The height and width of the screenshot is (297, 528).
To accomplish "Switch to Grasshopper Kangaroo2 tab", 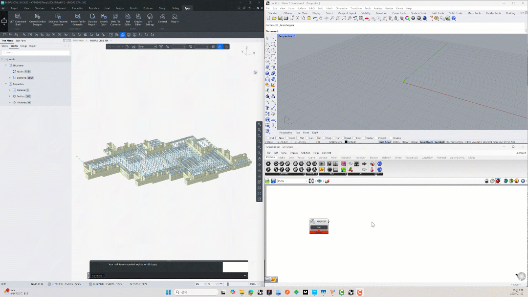I will [x=412, y=158].
